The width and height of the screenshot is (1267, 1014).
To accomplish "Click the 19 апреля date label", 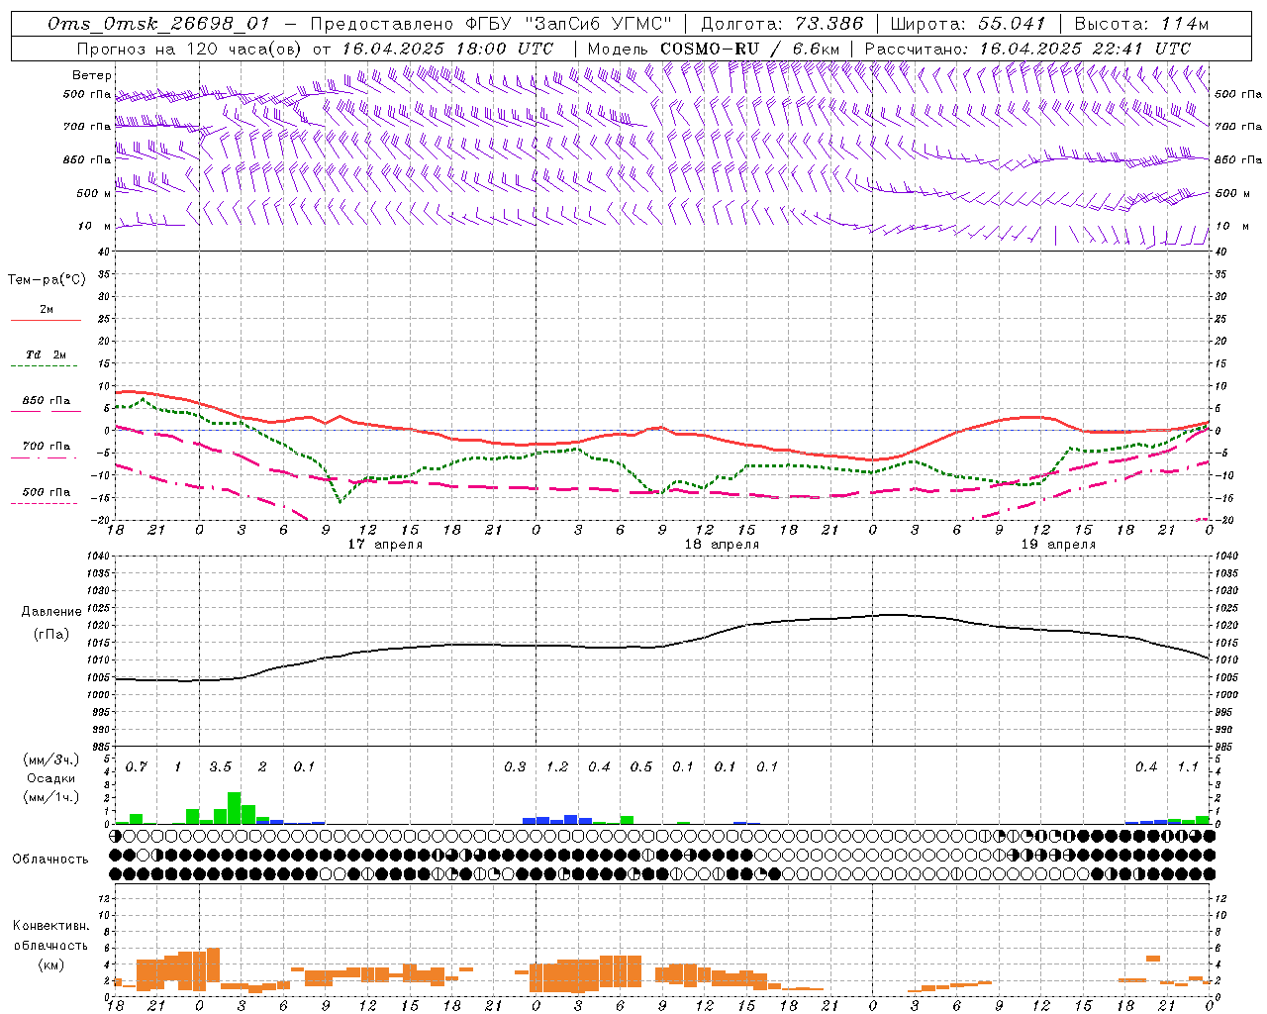I will [x=1058, y=545].
